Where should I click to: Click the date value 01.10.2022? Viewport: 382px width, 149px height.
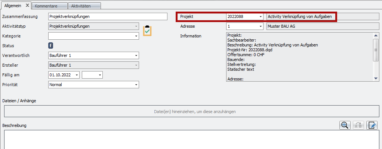pyautogui.click(x=60, y=75)
